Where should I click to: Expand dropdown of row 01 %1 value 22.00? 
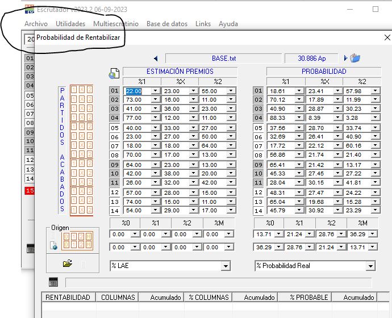[x=156, y=91]
